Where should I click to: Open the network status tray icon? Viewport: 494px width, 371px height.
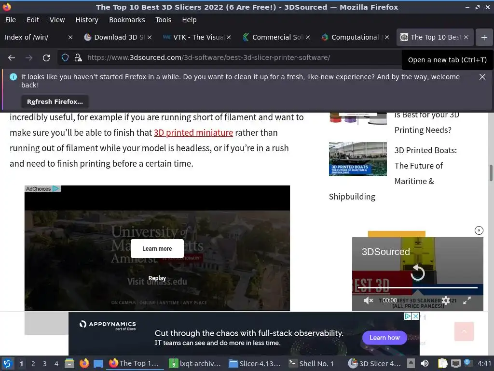455,363
